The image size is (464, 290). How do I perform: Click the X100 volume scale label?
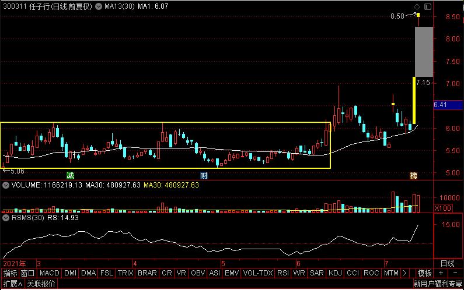coord(442,208)
